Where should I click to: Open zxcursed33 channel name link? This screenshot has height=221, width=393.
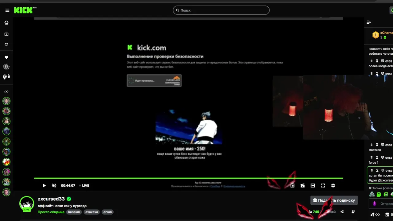[51, 199]
